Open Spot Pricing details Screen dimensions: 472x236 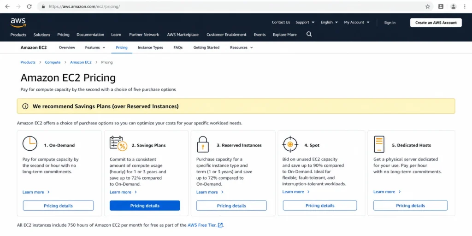click(x=320, y=206)
